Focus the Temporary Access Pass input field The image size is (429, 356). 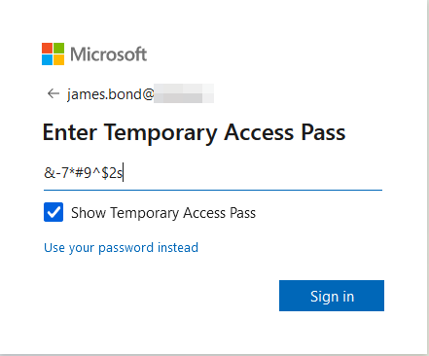coord(213,173)
